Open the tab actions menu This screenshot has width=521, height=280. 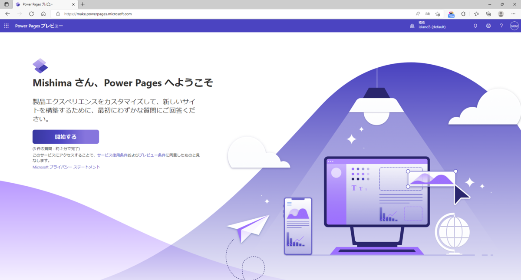[x=7, y=4]
